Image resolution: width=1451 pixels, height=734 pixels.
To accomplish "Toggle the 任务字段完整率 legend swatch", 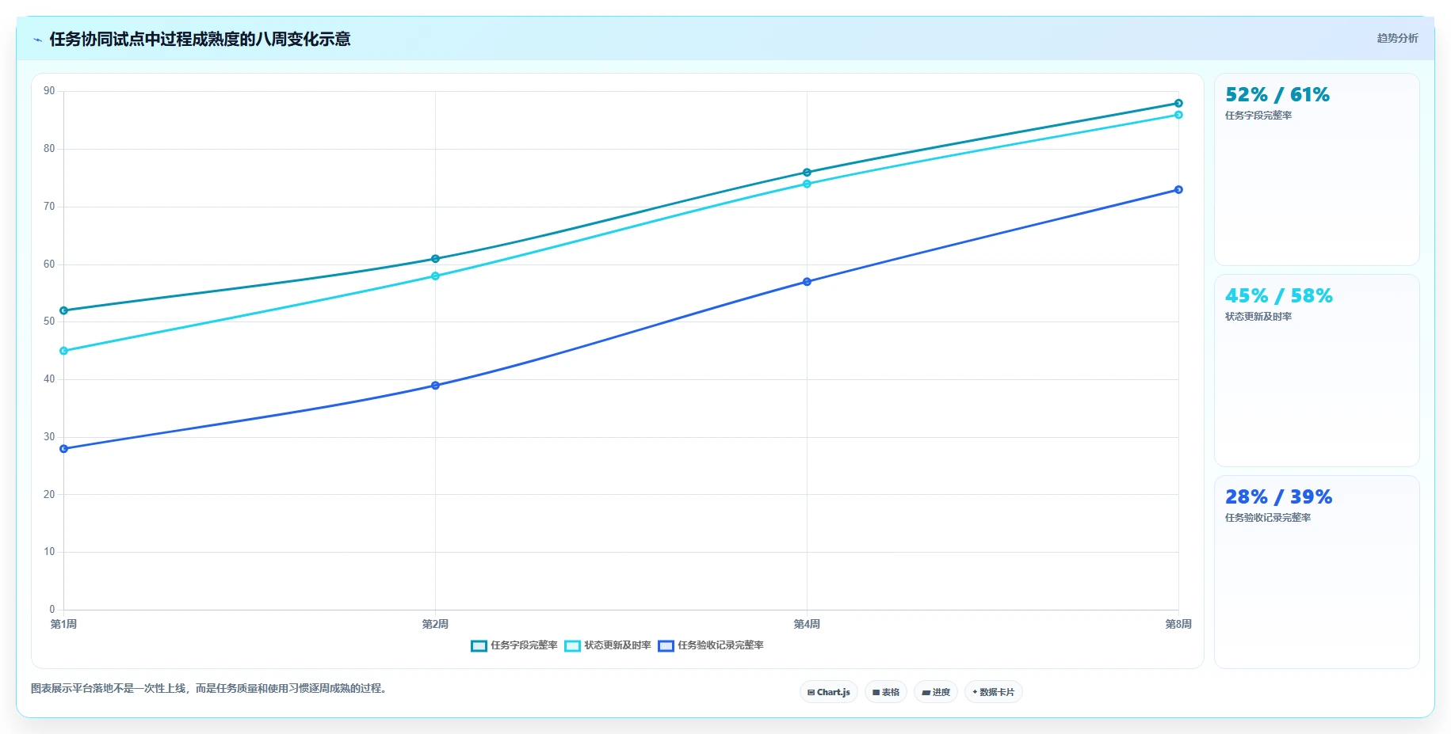I will 479,646.
